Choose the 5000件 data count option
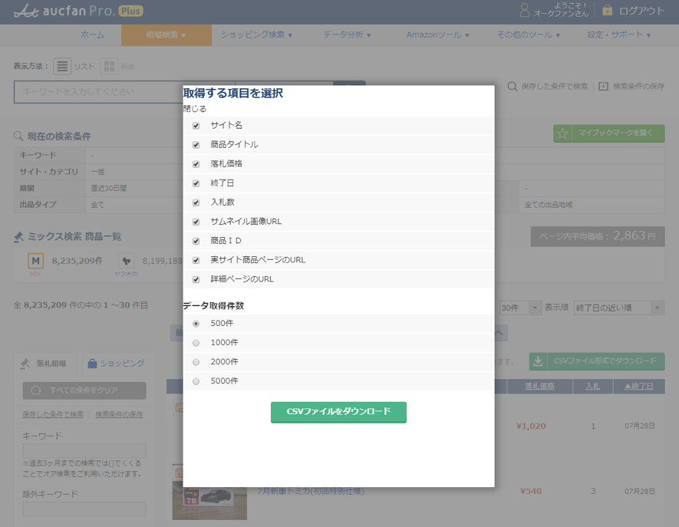 [x=196, y=381]
